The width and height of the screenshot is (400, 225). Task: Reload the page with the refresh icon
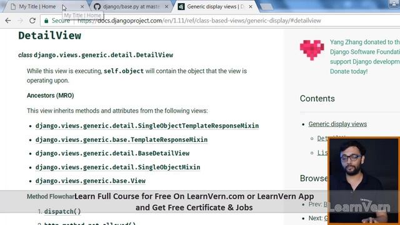[32, 21]
